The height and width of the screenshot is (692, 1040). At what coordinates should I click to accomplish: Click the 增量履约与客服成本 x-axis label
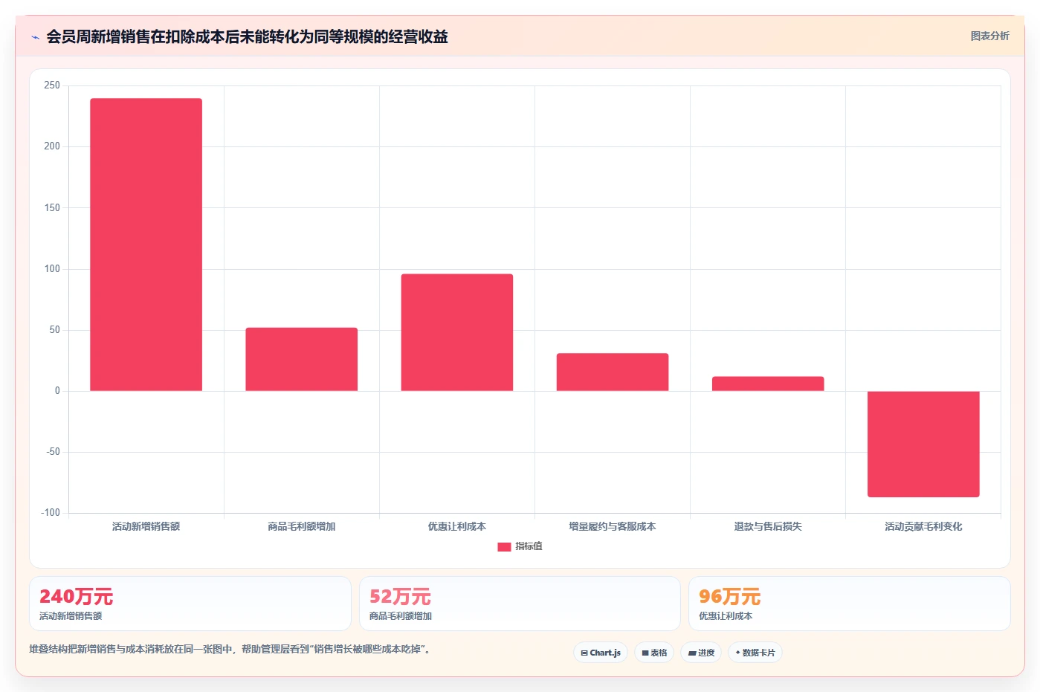pos(613,526)
